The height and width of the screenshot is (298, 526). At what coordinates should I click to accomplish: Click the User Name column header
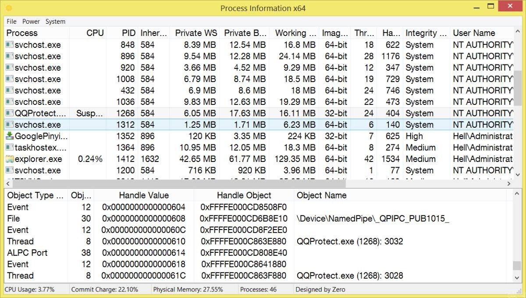tap(474, 33)
